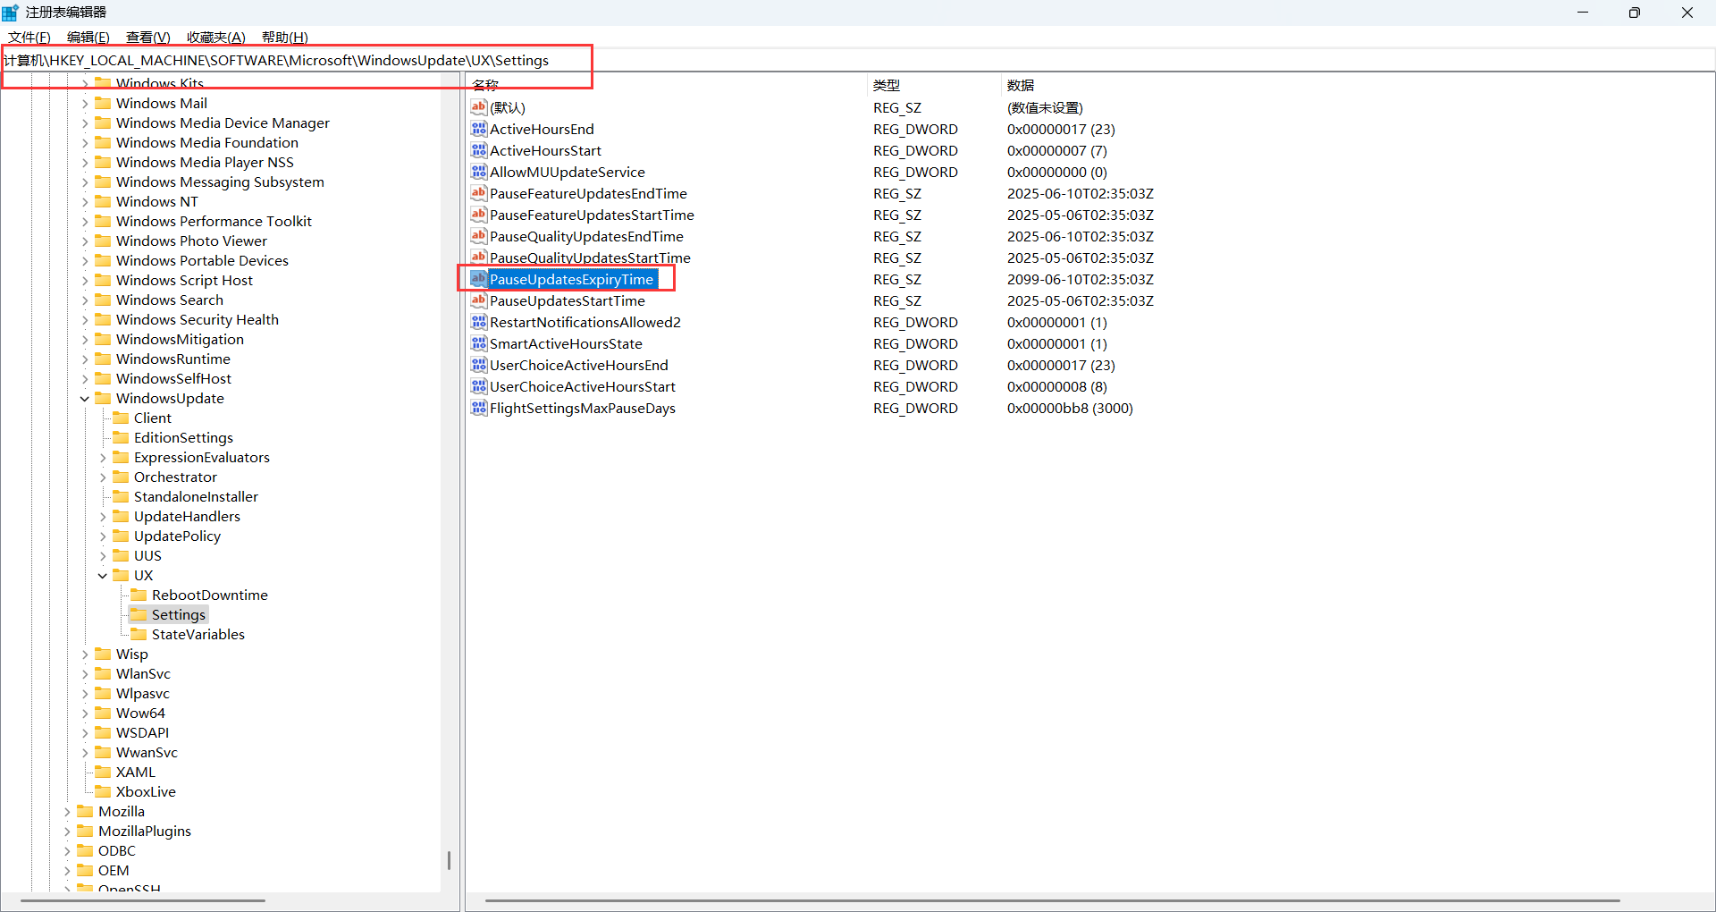The image size is (1716, 912).
Task: Click the folder icon of WindowsUpdate key
Action: pyautogui.click(x=103, y=398)
